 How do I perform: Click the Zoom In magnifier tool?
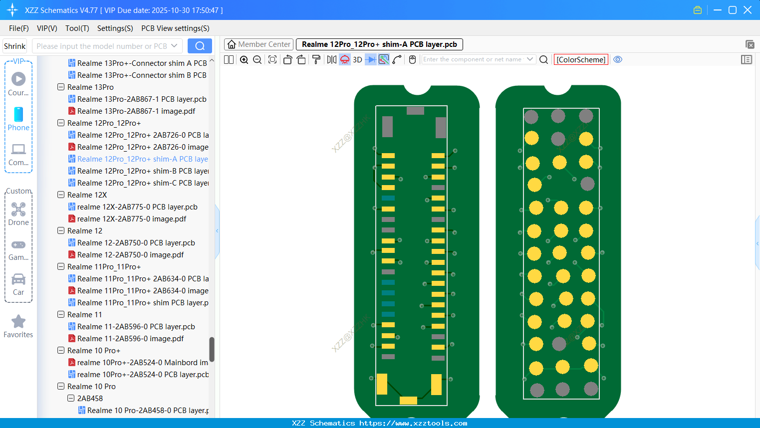(x=244, y=59)
